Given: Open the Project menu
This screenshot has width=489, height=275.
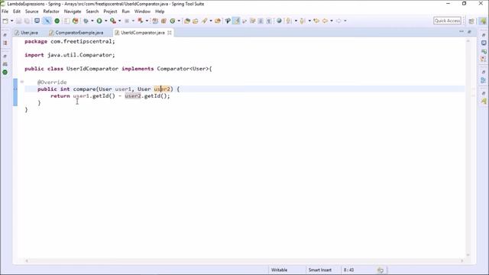Looking at the screenshot, I should click(x=110, y=11).
